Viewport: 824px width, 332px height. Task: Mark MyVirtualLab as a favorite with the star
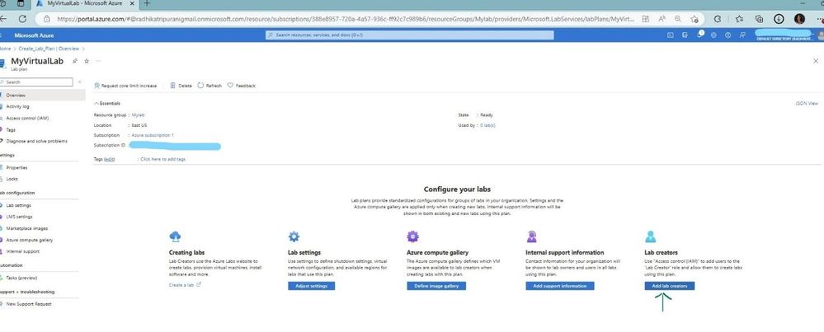click(87, 61)
